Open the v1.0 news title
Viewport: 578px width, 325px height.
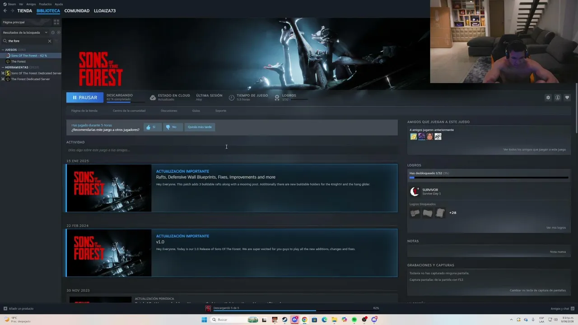coord(160,242)
